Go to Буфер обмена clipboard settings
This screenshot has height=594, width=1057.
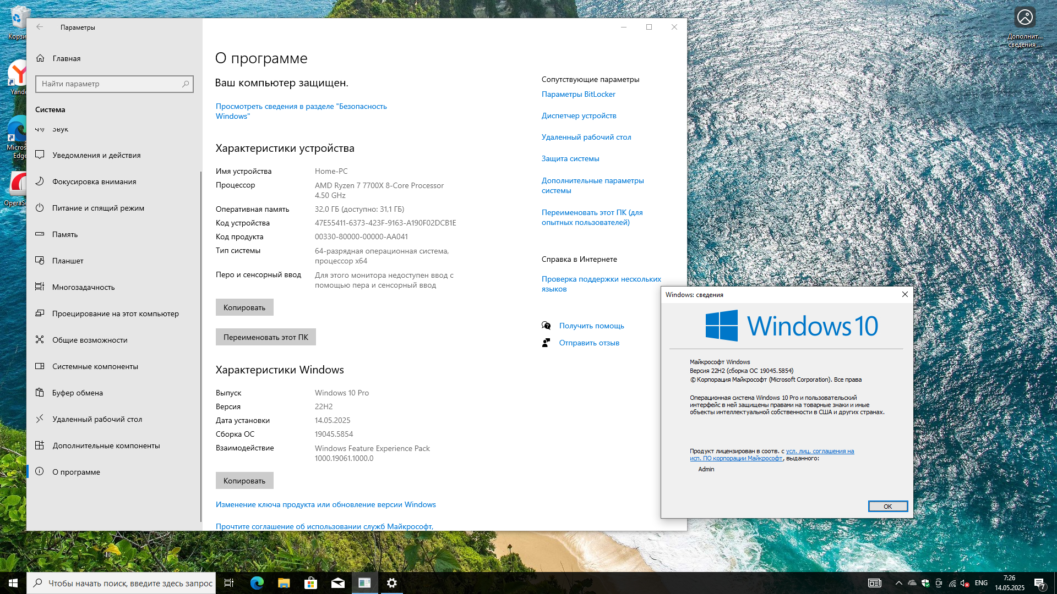pyautogui.click(x=78, y=393)
